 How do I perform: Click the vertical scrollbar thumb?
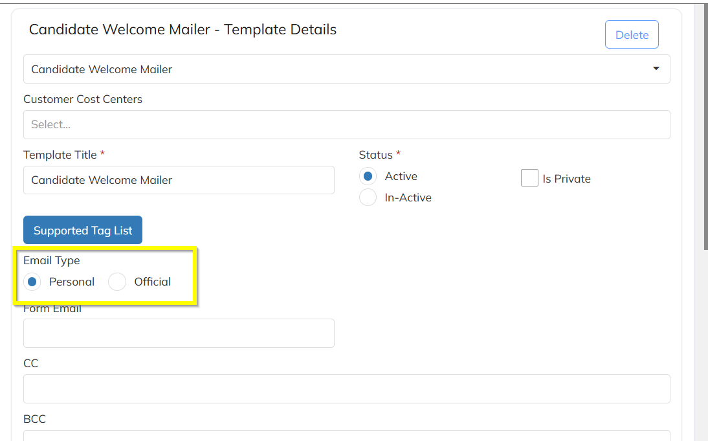[x=705, y=130]
